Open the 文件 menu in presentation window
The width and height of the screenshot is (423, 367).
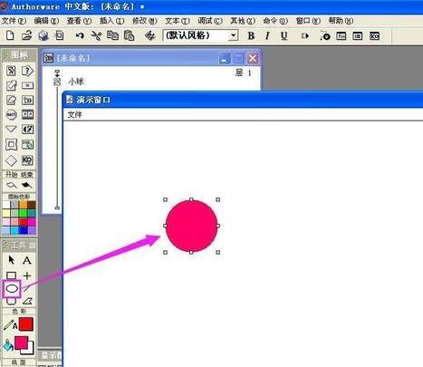coord(74,114)
